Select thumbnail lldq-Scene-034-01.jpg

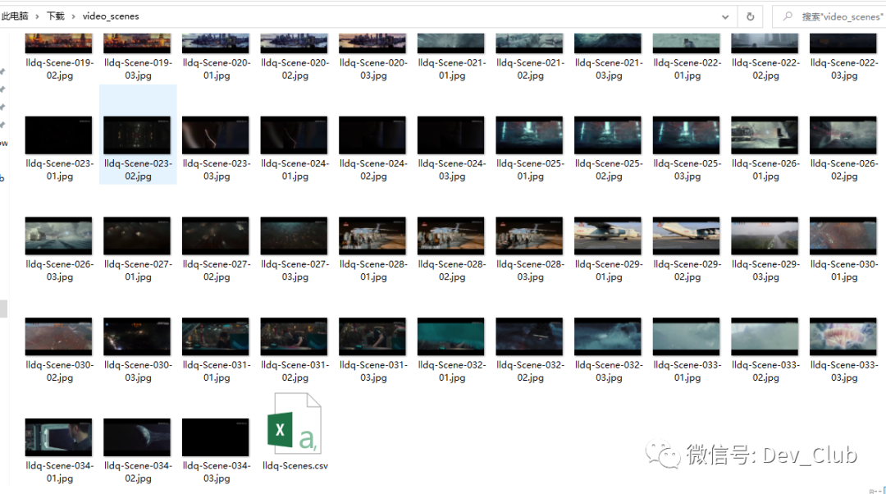(58, 437)
